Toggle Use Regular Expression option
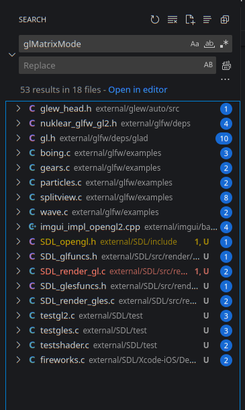This screenshot has width=245, height=410. click(224, 44)
